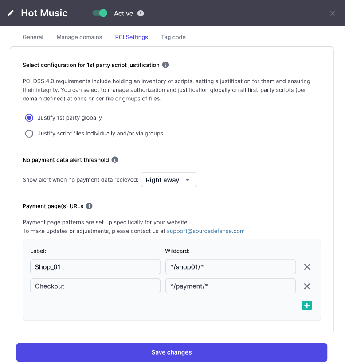Select Justify script files individually option

pos(29,134)
